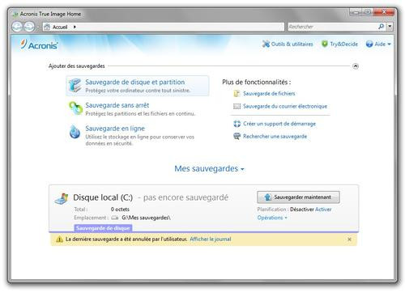
Task: Click the upload arrow icon on Sauvegarder maintenant
Action: [267, 197]
